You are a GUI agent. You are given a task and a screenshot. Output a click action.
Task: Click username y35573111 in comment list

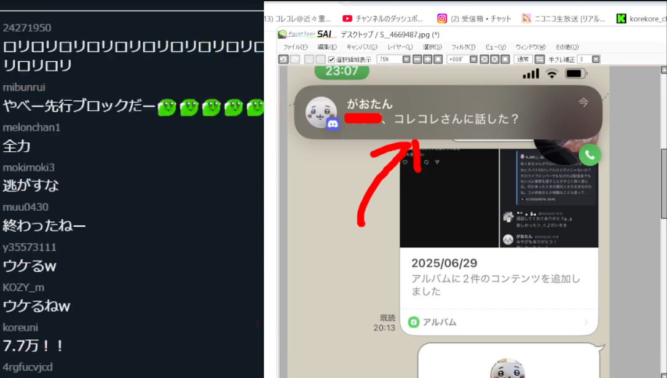click(30, 247)
